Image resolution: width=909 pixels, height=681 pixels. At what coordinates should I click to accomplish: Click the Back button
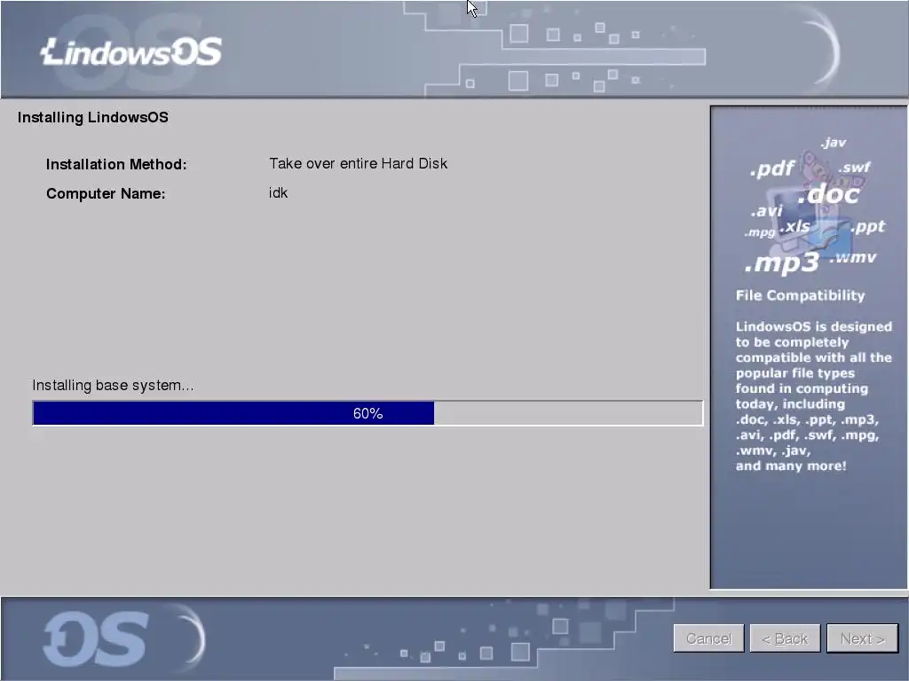coord(785,638)
